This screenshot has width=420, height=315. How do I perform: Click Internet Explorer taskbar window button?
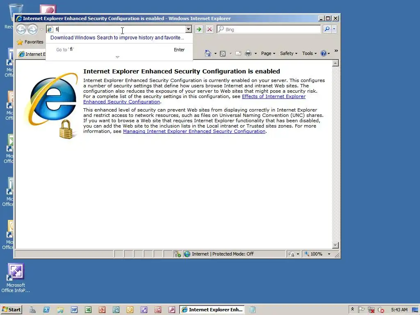212,310
